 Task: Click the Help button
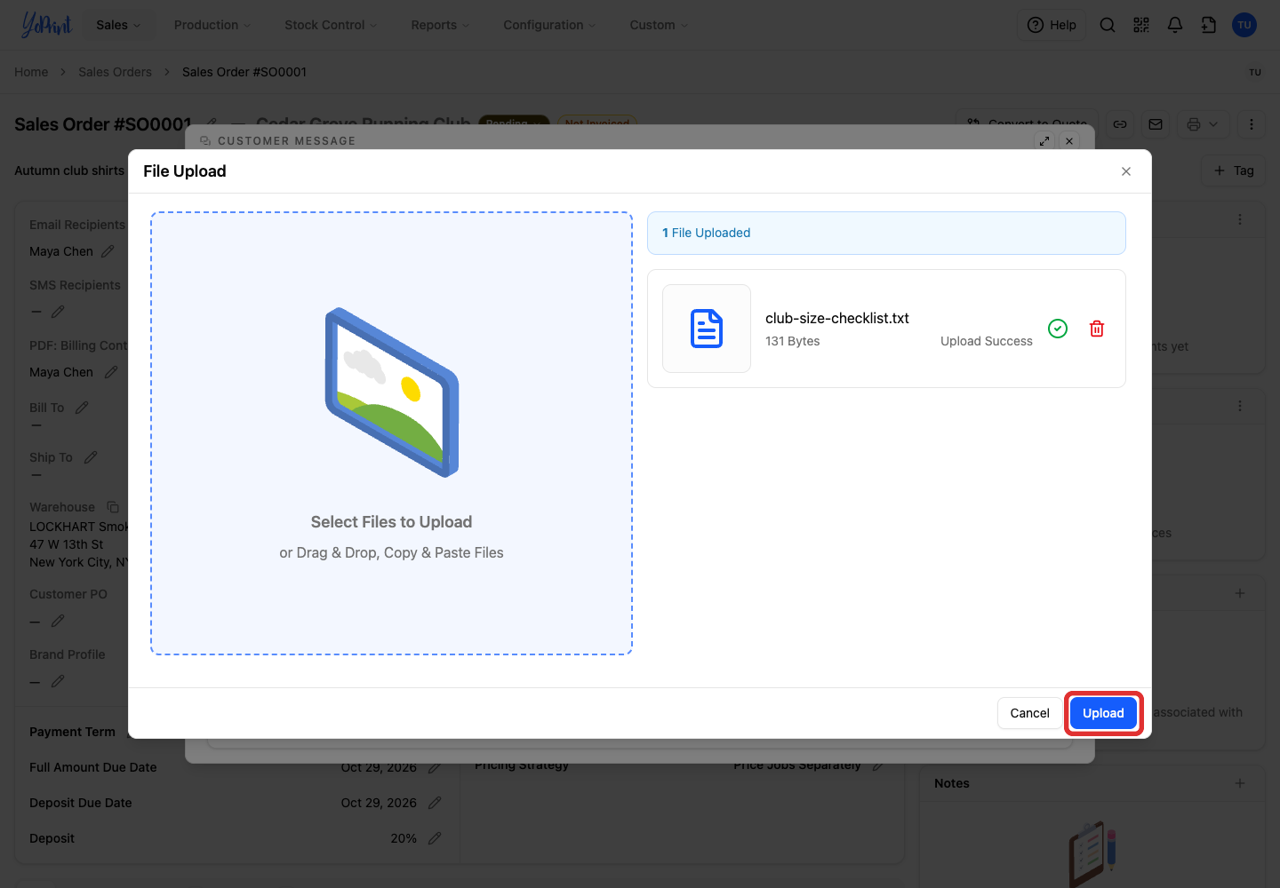[x=1052, y=25]
